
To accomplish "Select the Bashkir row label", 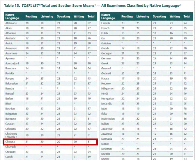I will tap(10, 73).
